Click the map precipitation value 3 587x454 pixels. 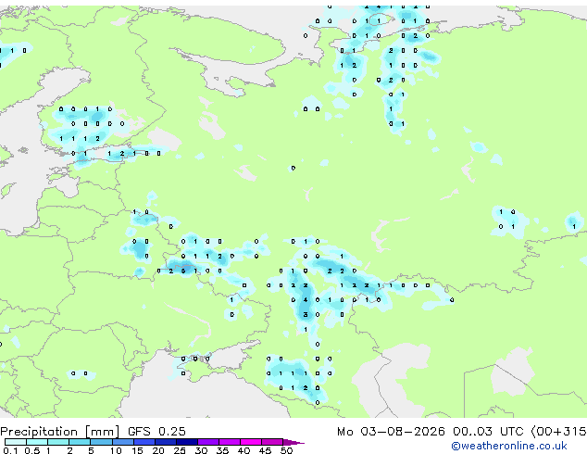[306, 315]
